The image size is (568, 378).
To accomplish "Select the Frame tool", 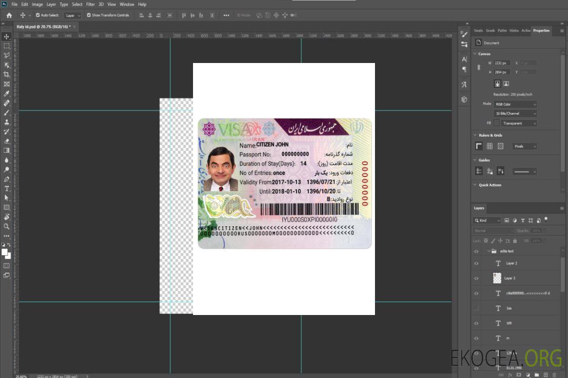I will coord(6,84).
